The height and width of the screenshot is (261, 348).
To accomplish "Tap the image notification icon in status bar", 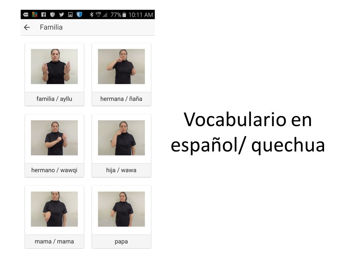I will coord(70,14).
